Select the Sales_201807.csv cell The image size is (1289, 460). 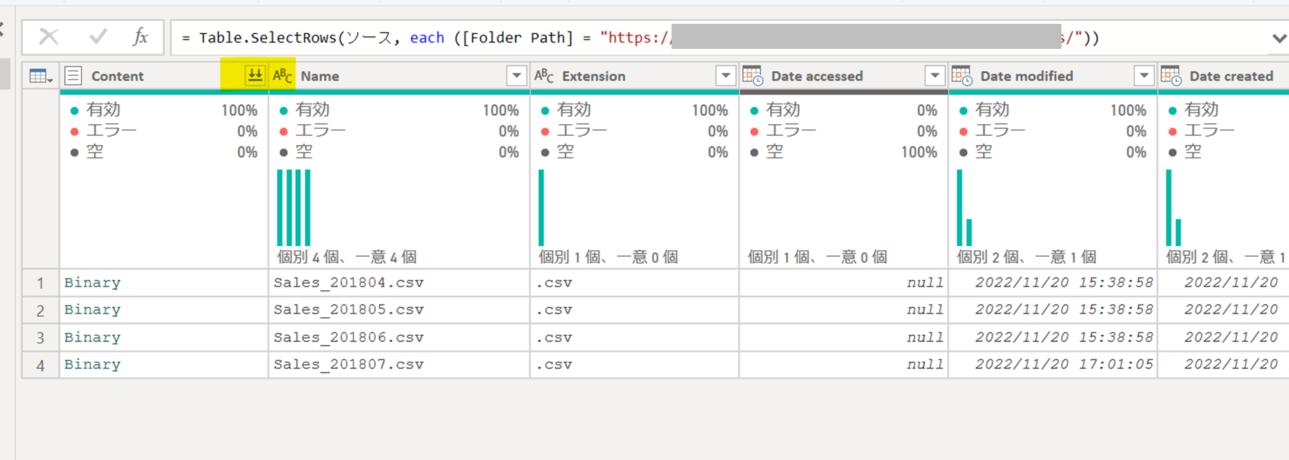(400, 364)
